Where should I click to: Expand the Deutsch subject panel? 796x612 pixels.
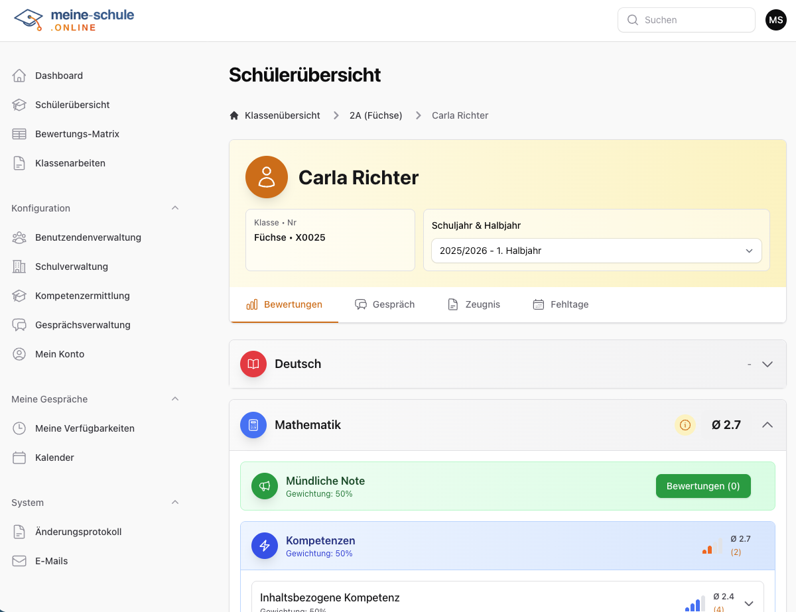click(767, 364)
